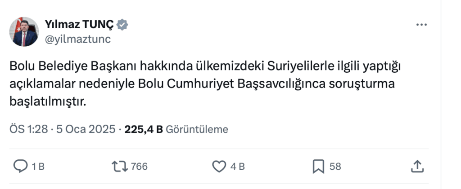
Task: Like the tweet with the heart icon
Action: coord(218,167)
